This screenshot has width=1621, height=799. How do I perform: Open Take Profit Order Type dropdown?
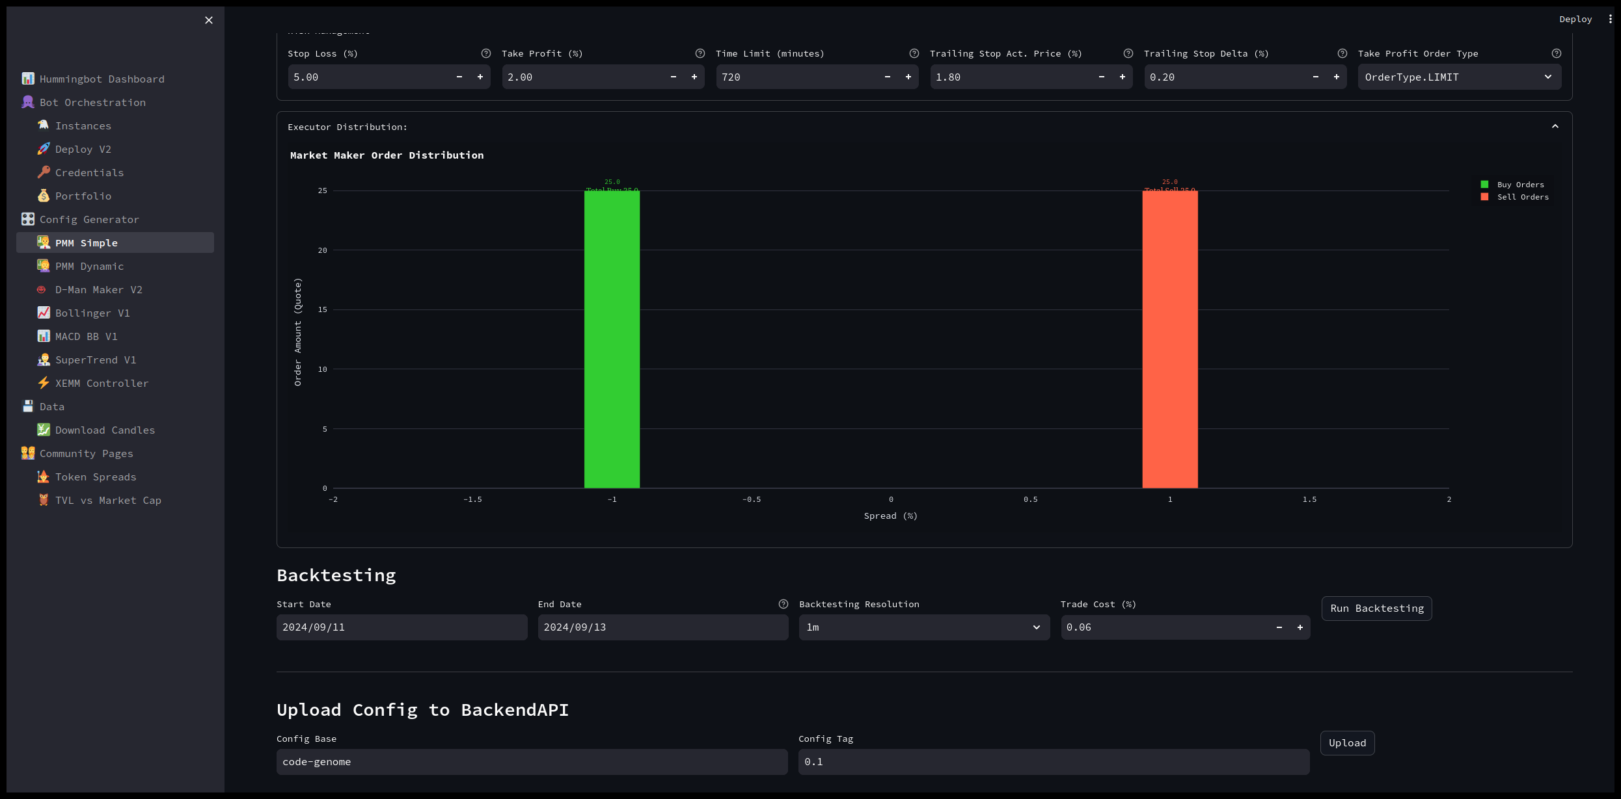[1458, 77]
